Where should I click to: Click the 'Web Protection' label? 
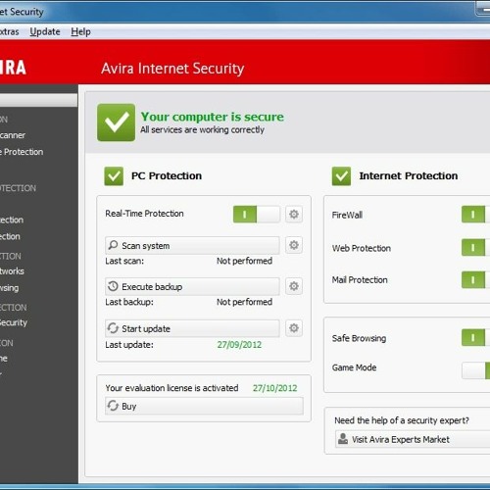click(362, 248)
